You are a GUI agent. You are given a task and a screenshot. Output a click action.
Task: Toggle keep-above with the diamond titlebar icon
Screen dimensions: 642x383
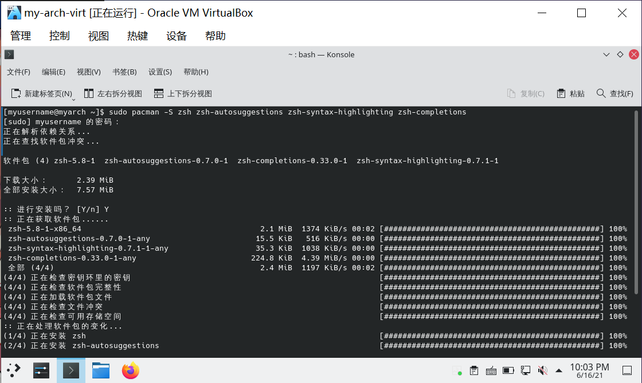click(620, 54)
